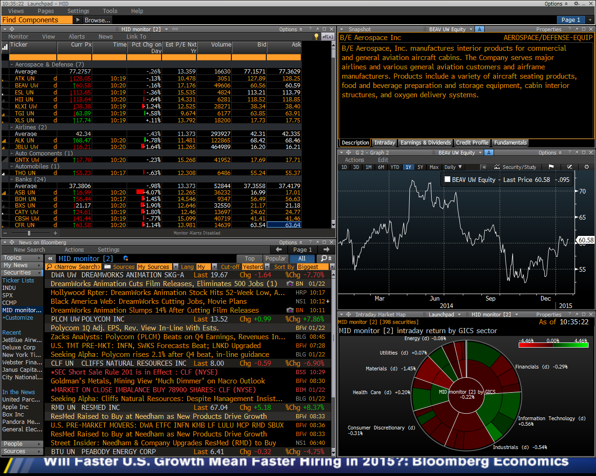The width and height of the screenshot is (596, 476).
Task: Select the YTD range on the graph
Action: (395, 167)
